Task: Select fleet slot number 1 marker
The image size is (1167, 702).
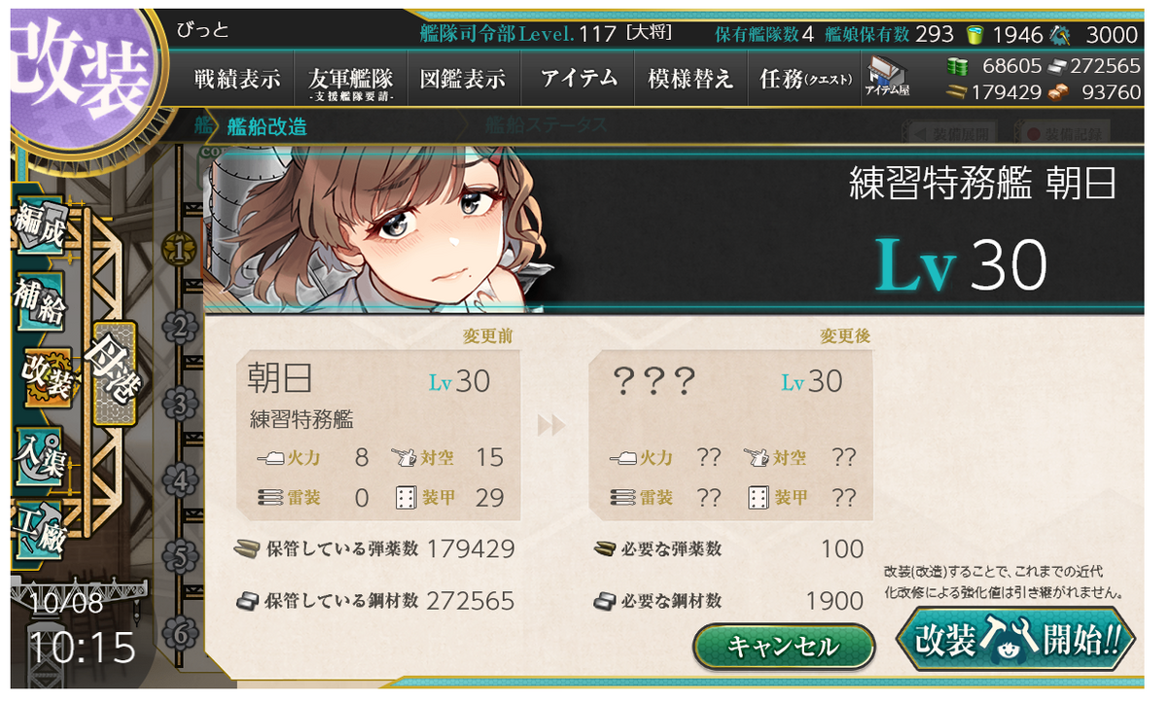Action: (179, 250)
